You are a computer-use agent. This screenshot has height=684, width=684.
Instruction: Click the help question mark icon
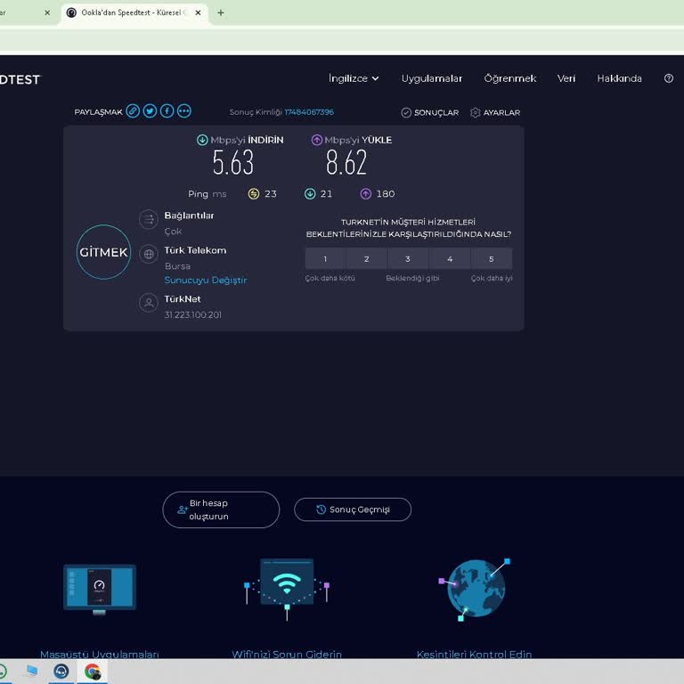click(668, 78)
